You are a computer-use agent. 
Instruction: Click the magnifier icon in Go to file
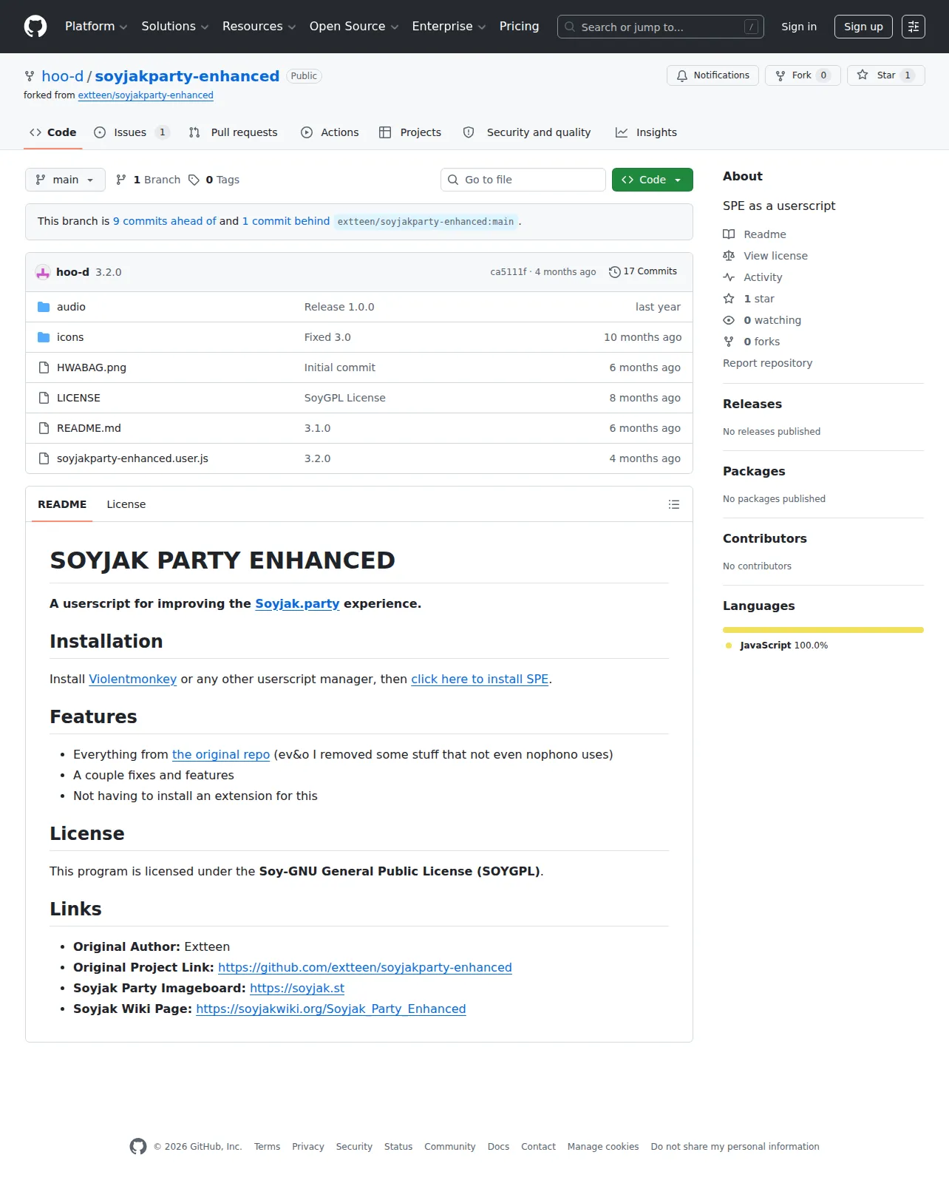(453, 180)
